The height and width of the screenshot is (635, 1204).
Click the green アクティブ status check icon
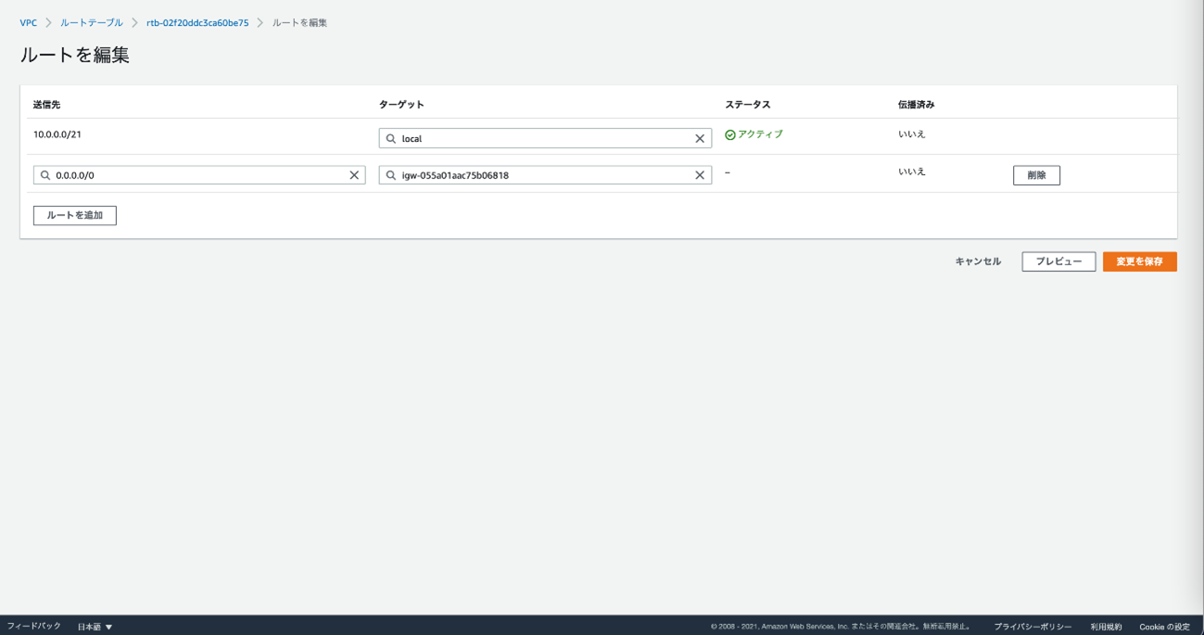[x=730, y=134]
